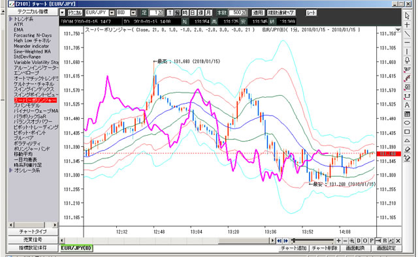Toggle the 分 minute timeframe button
418x257 pixels.
tap(178, 12)
